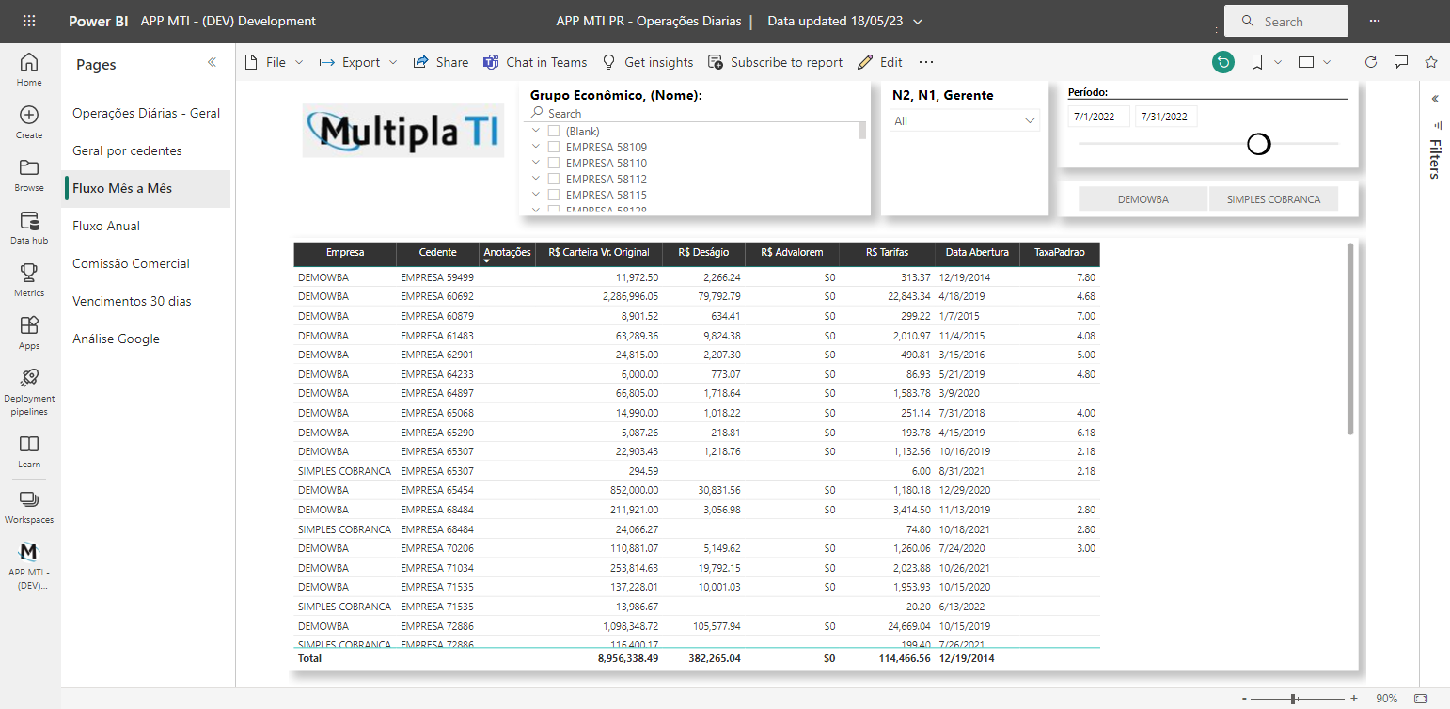Click the Período slider handle
This screenshot has height=709, width=1450.
[1258, 144]
